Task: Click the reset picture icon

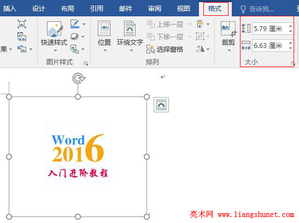Action: 22,49
